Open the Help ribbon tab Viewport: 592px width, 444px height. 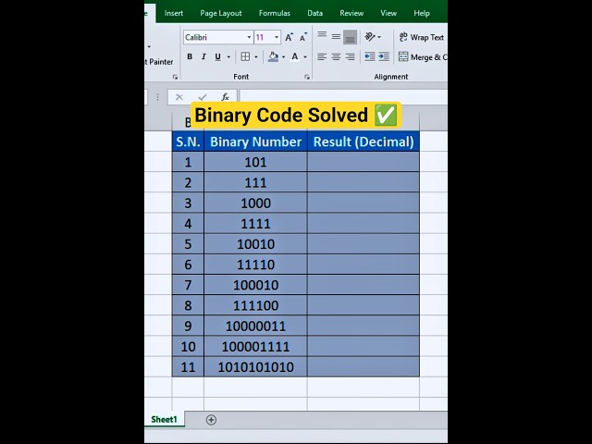click(422, 13)
